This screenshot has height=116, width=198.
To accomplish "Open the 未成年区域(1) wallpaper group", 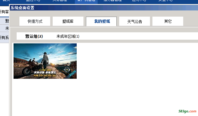I will pyautogui.click(x=68, y=36).
